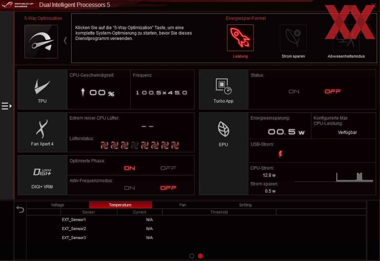Switch to the Temperature tab
380x261 pixels.
click(x=120, y=205)
